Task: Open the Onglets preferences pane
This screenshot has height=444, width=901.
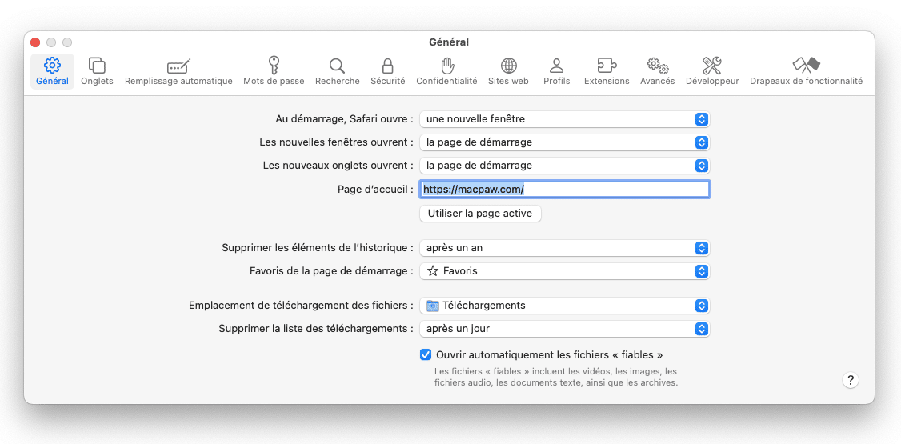Action: pyautogui.click(x=97, y=72)
